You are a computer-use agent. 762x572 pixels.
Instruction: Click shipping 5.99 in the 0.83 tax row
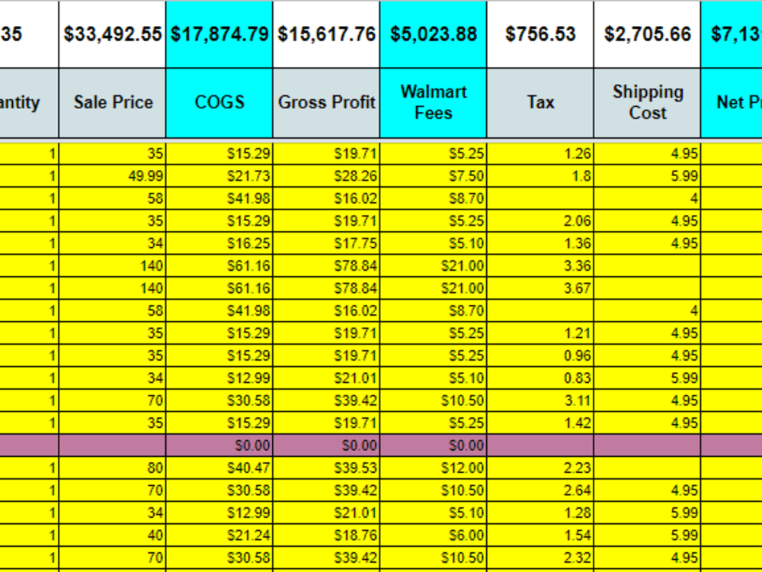click(x=647, y=378)
